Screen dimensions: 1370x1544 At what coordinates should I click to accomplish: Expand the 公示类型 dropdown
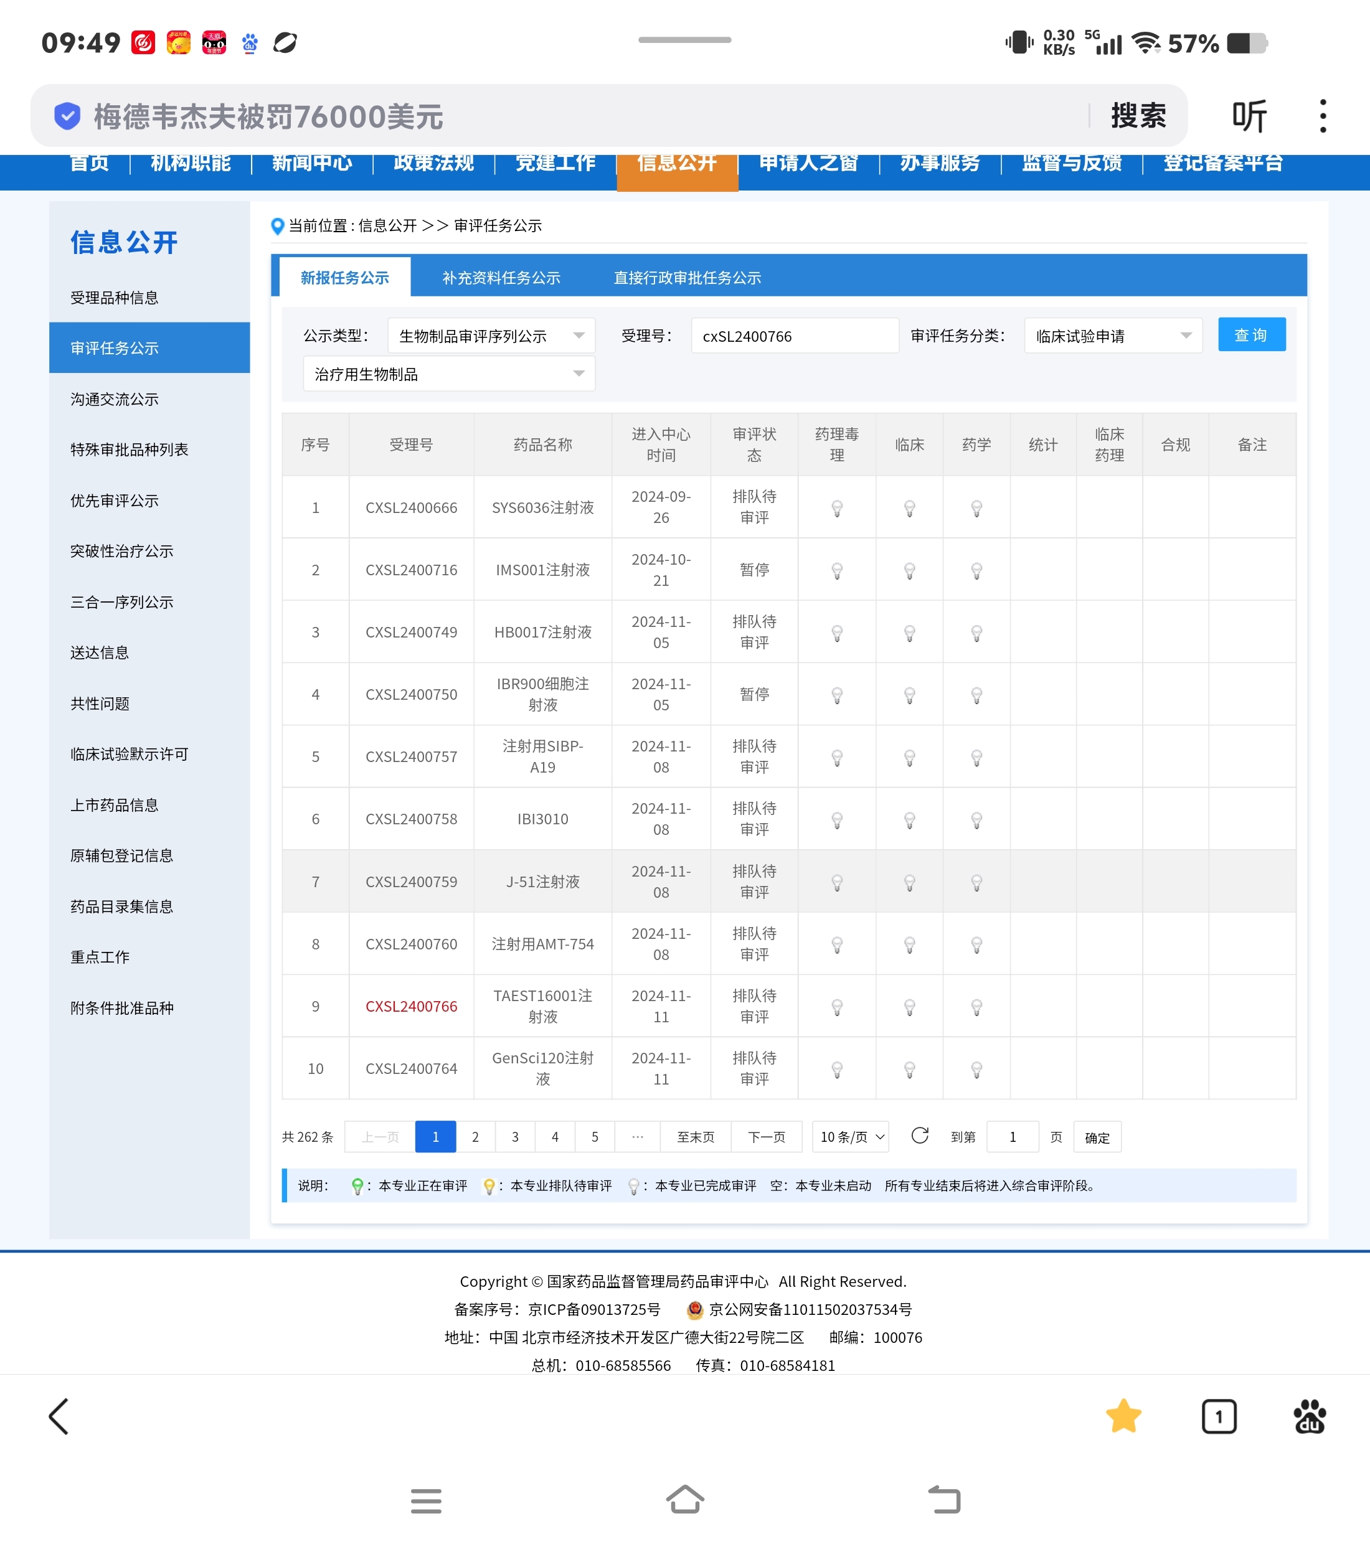pos(491,336)
